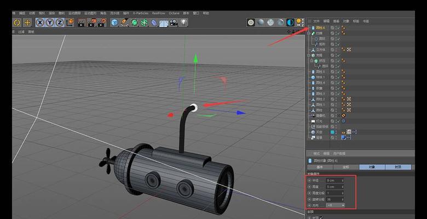Collapse the 挤压 extrude tree node
This screenshot has width=427, height=219.
[x=312, y=61]
